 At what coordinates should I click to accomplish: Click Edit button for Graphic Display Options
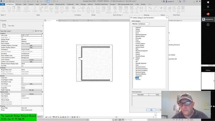[32, 47]
